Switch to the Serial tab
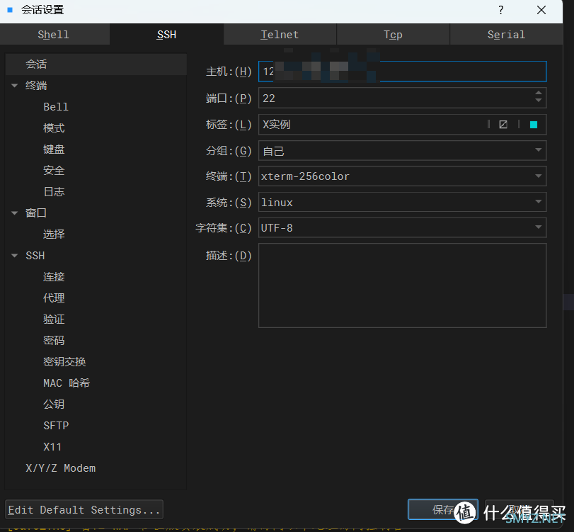This screenshot has width=574, height=532. pos(506,35)
